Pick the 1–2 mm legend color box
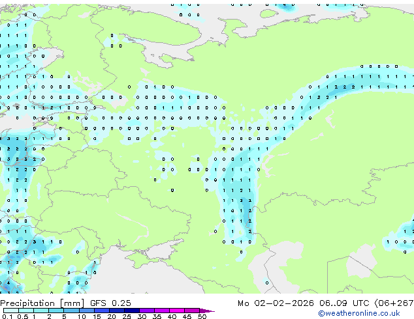 [x=41, y=311]
